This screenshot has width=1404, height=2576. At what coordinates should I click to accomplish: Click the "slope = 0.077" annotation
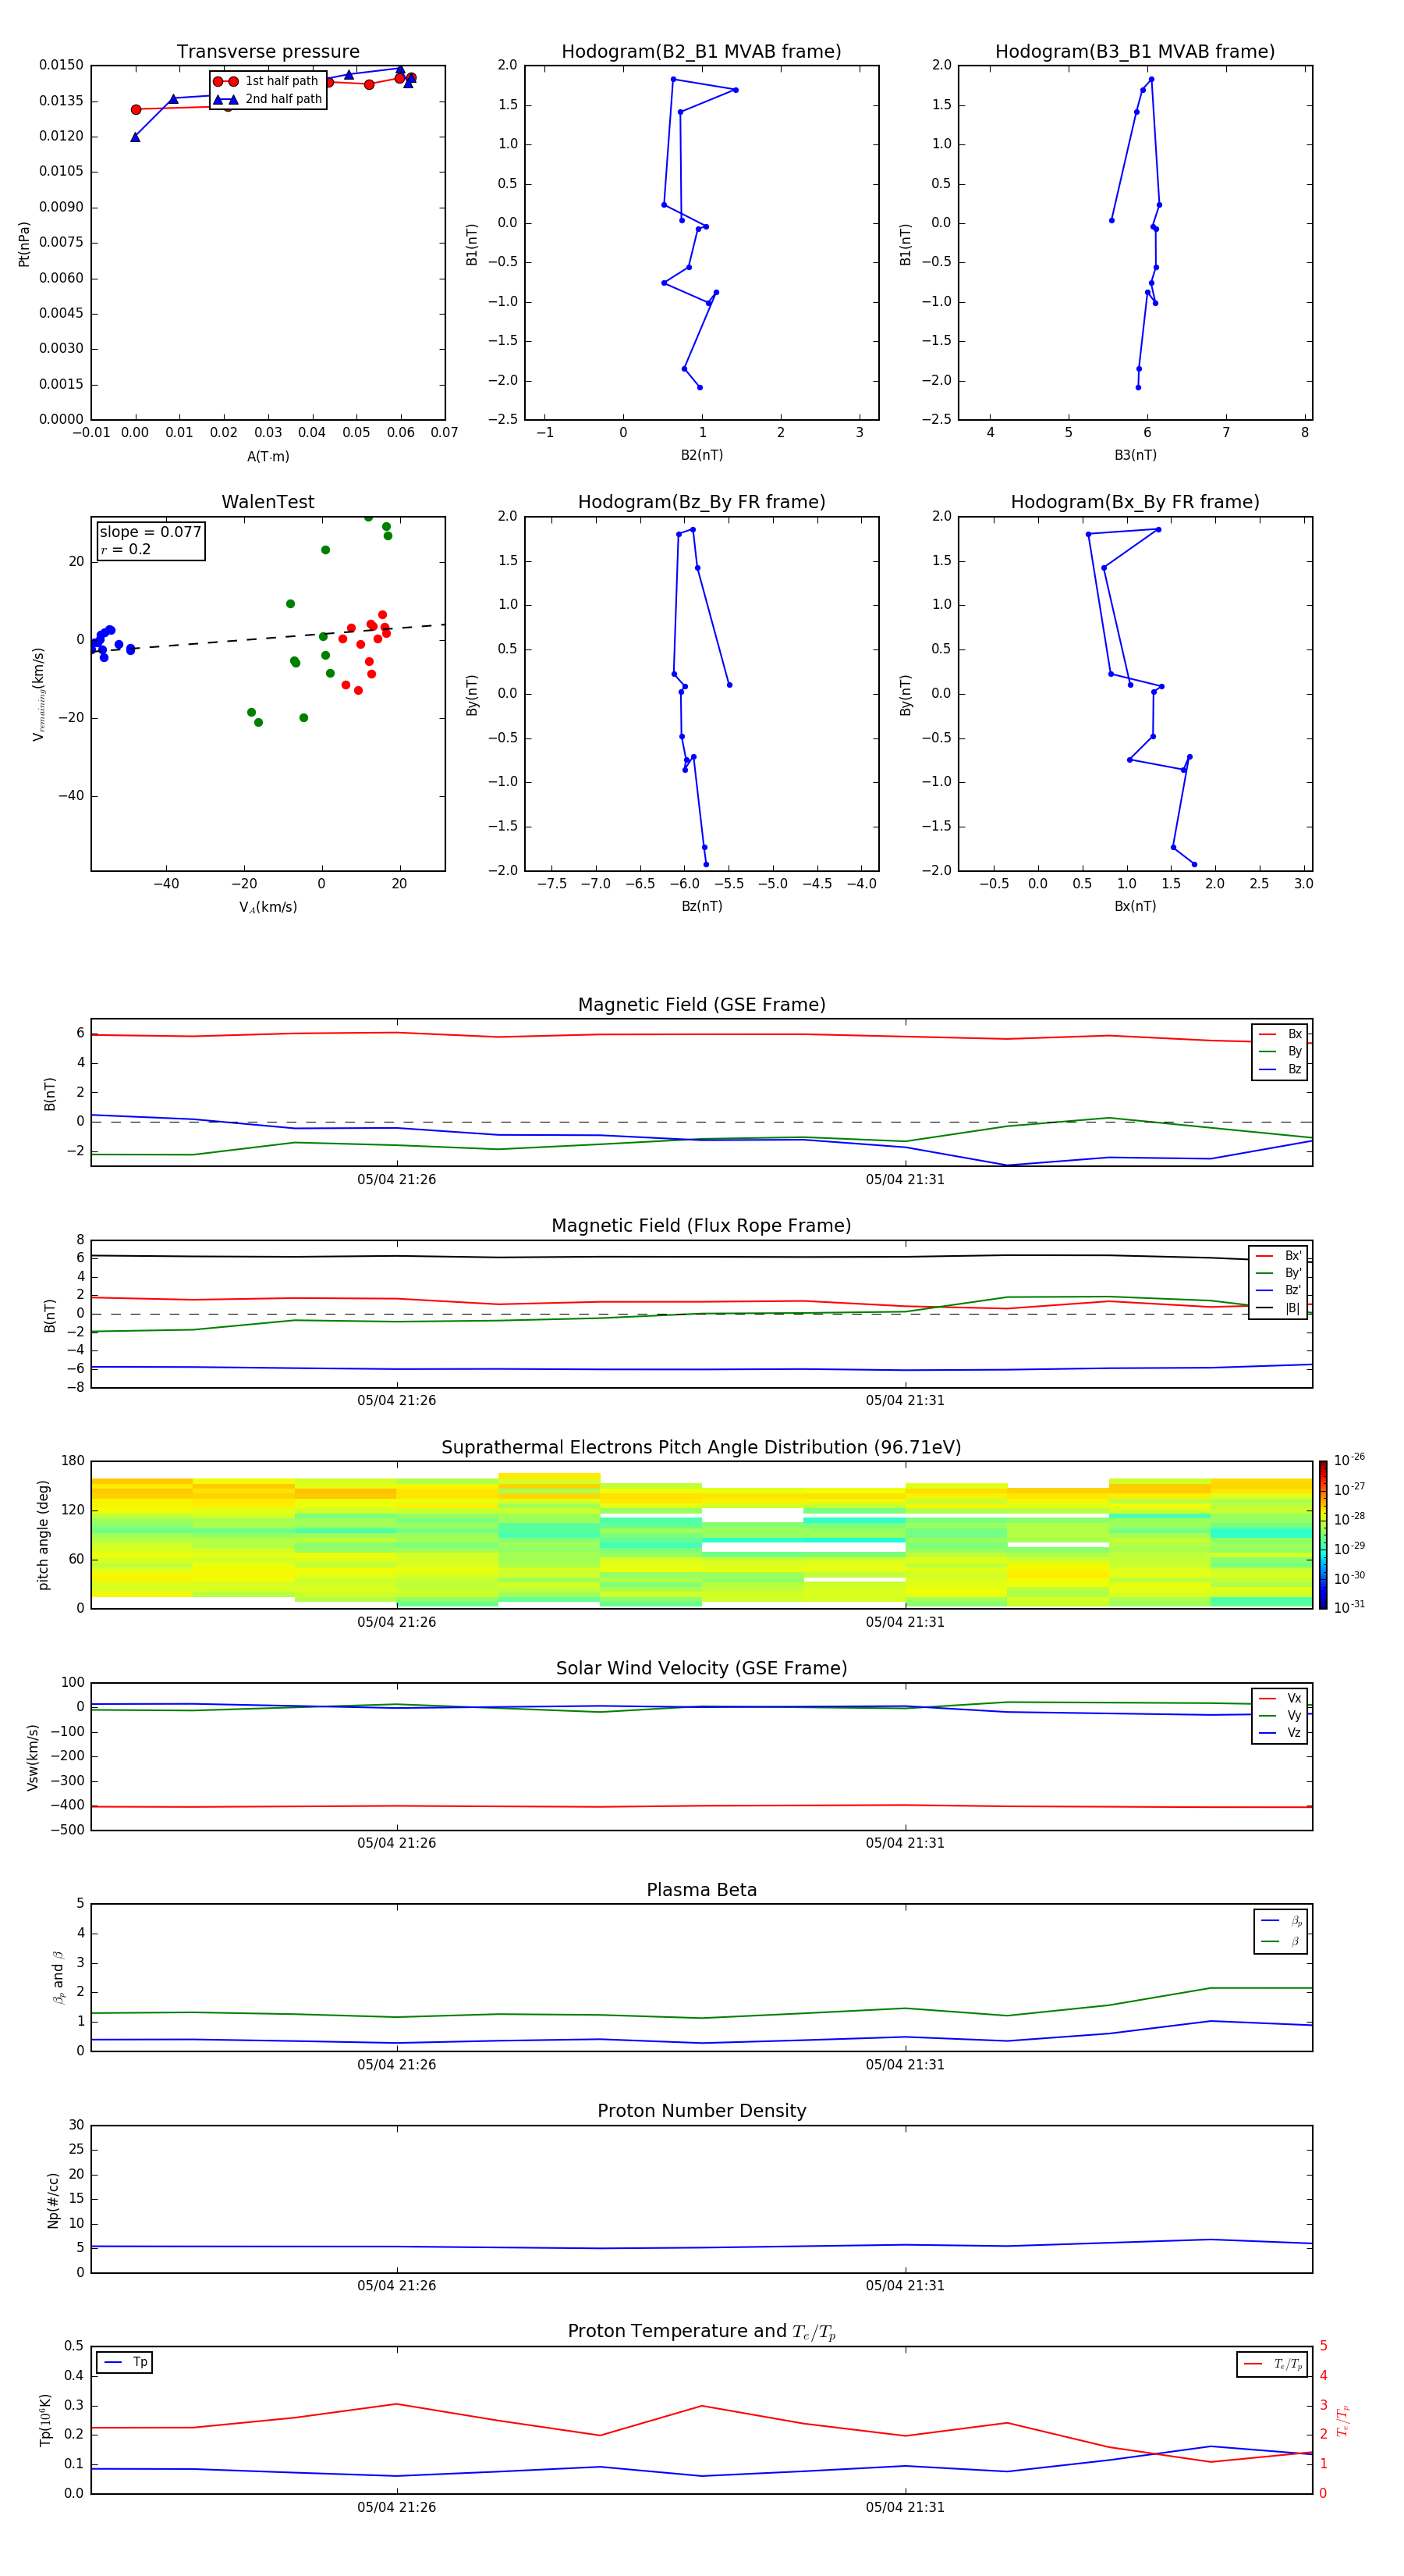(x=151, y=532)
